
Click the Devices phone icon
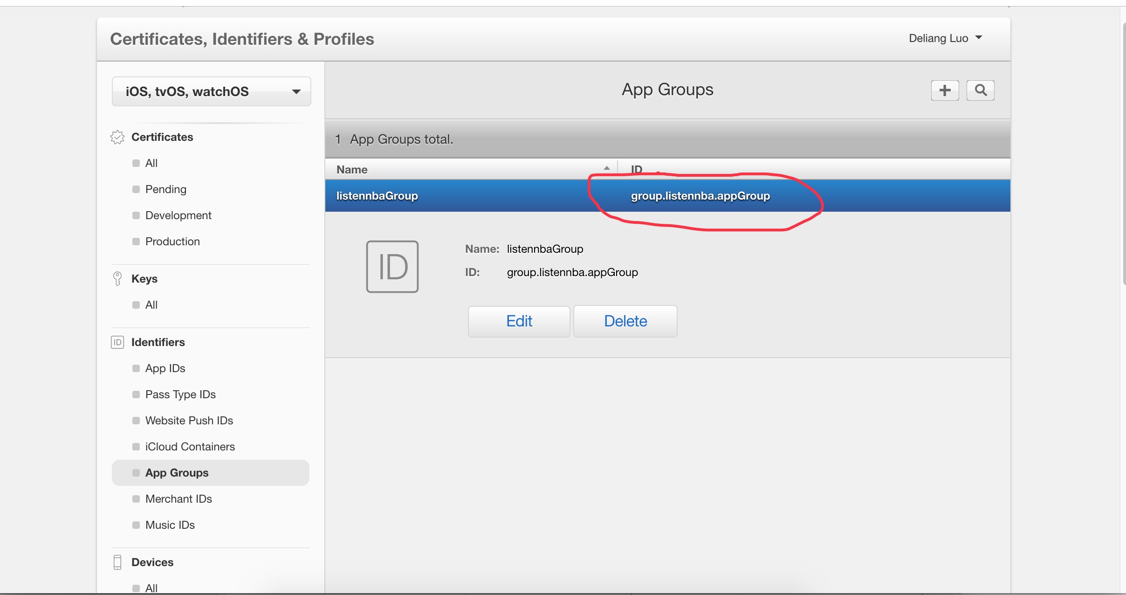[x=117, y=562]
